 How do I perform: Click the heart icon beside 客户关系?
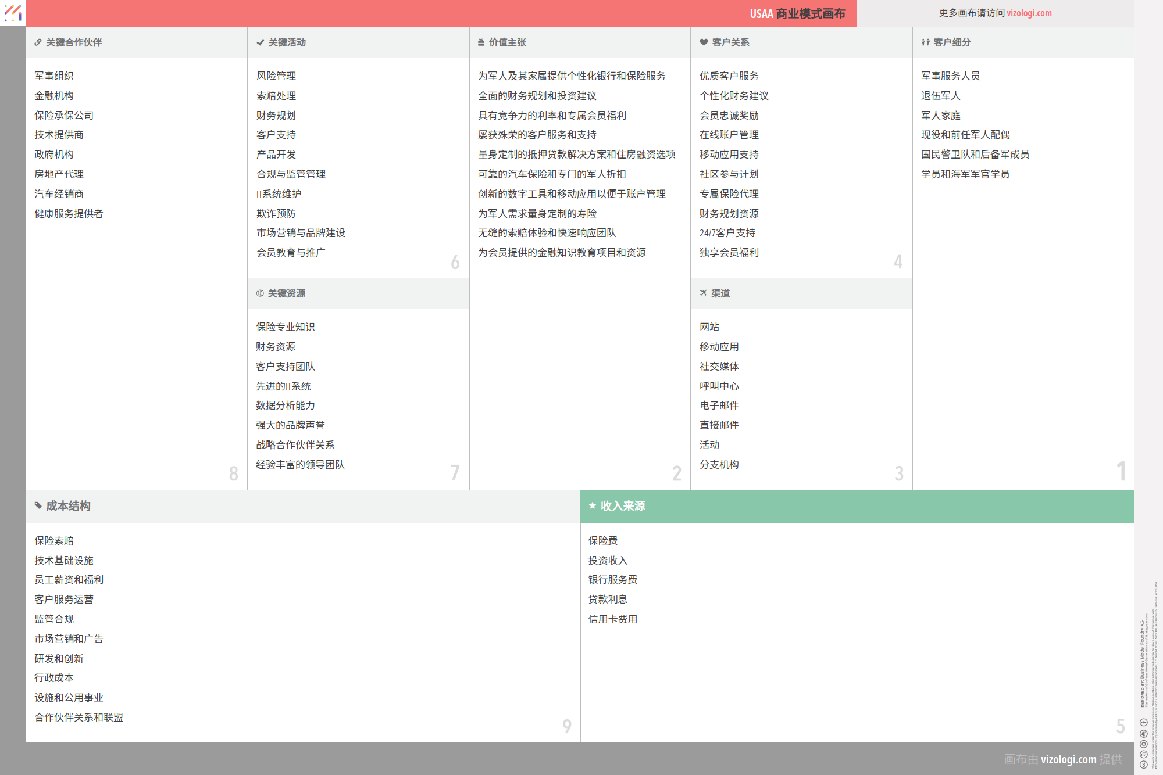704,42
